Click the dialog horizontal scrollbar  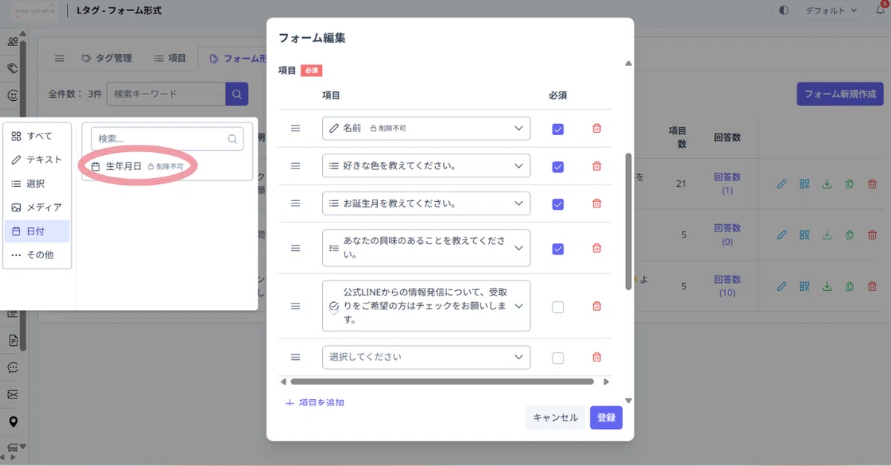click(x=443, y=382)
